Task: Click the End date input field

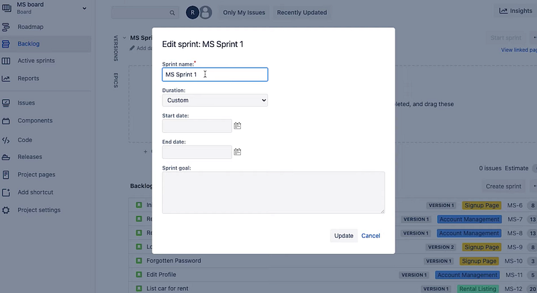Action: (197, 152)
